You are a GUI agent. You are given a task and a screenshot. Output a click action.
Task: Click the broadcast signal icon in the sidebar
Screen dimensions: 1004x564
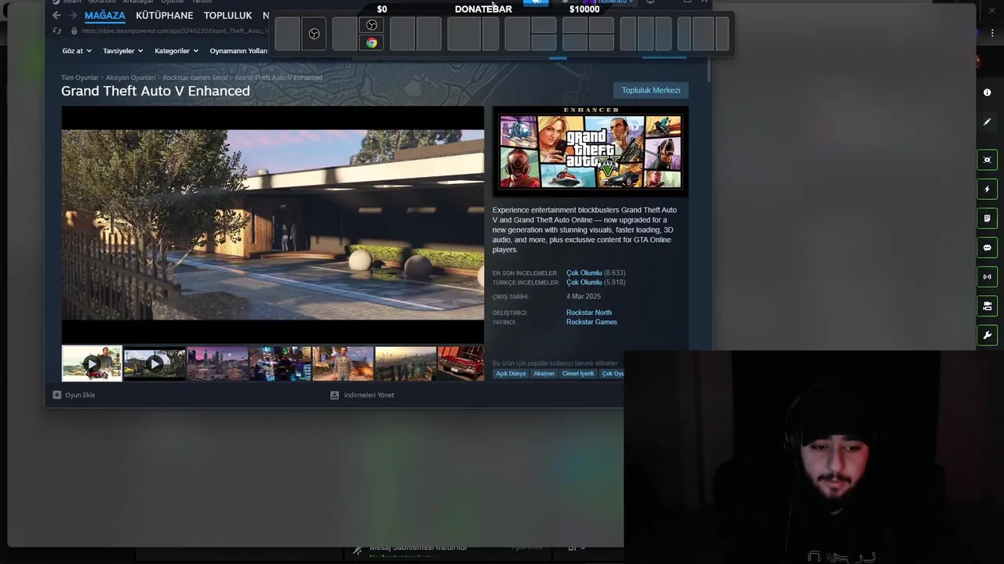[x=987, y=277]
